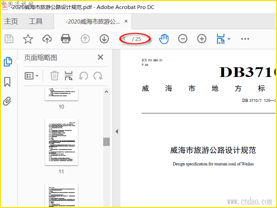Open the Attachments paperclip panel
Viewport: 277px width, 208px height.
[7, 101]
